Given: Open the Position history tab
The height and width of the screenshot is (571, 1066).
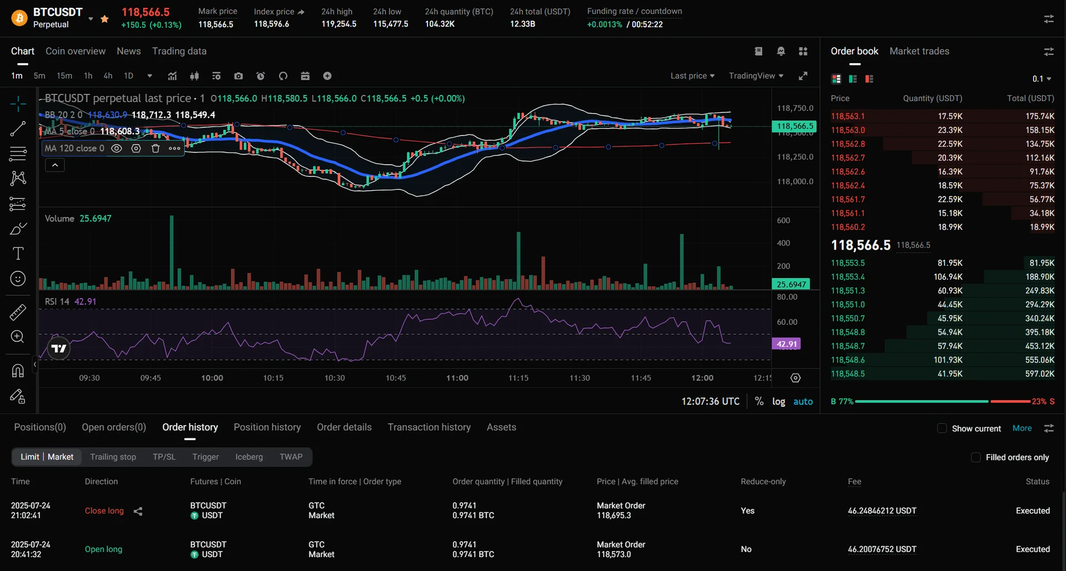Looking at the screenshot, I should pyautogui.click(x=267, y=427).
